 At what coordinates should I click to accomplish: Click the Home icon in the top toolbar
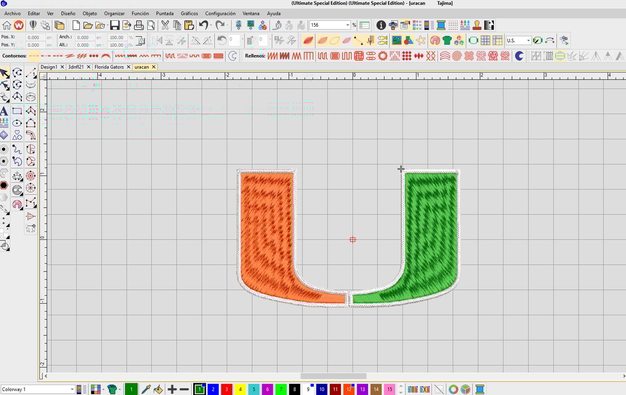coord(7,25)
